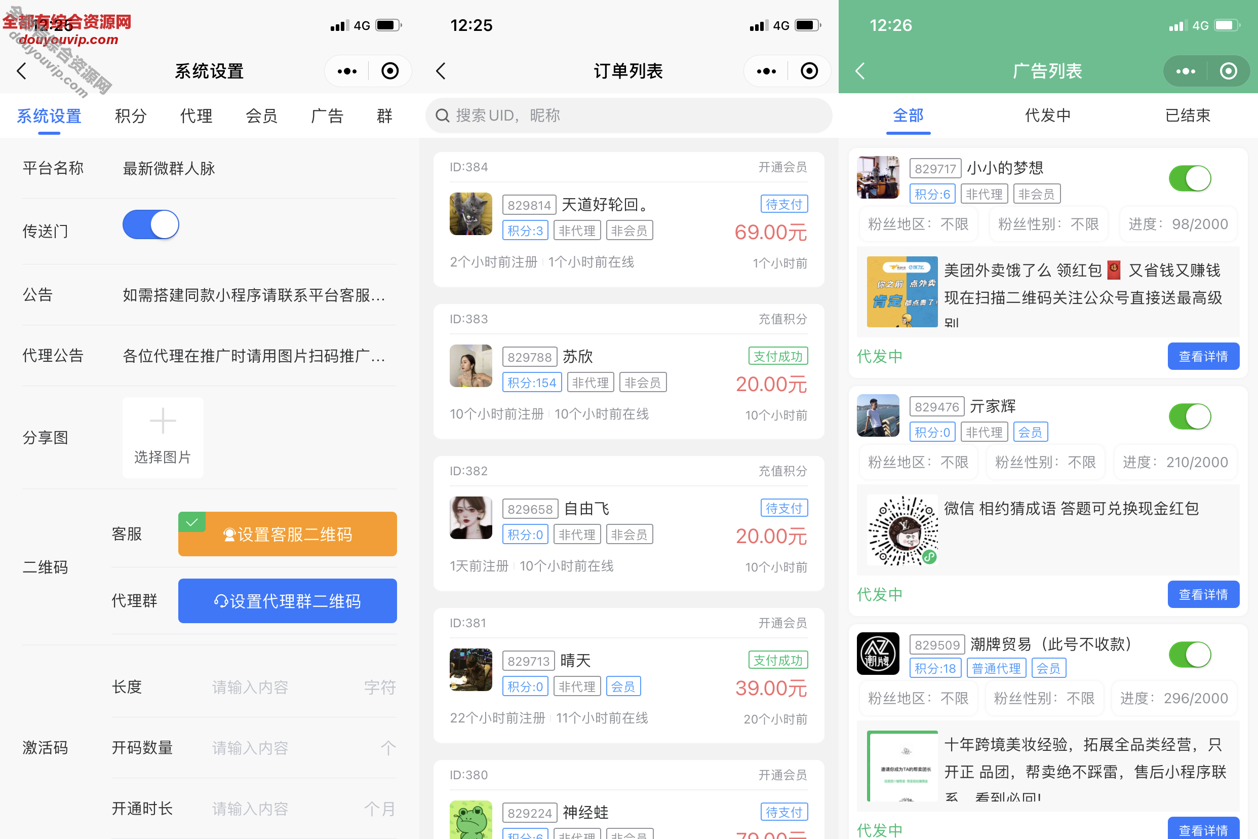
Task: Open frog avatar of user 神经蛙
Action: (470, 820)
